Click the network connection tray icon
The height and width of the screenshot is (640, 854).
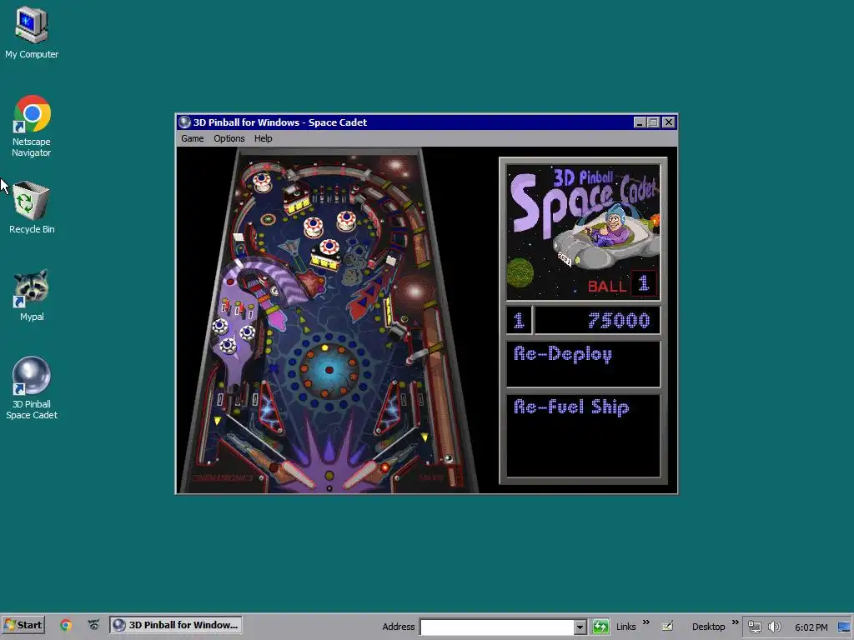point(754,627)
